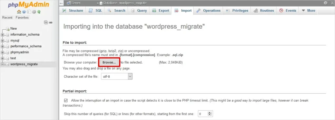Expand the mysql database node
Viewport: 335px width, 120px height.
pyautogui.click(x=3, y=41)
